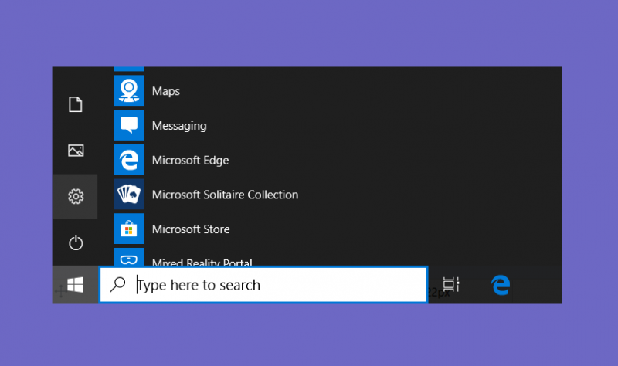This screenshot has height=366, width=618.
Task: Open Settings via the gear icon
Action: pyautogui.click(x=76, y=196)
